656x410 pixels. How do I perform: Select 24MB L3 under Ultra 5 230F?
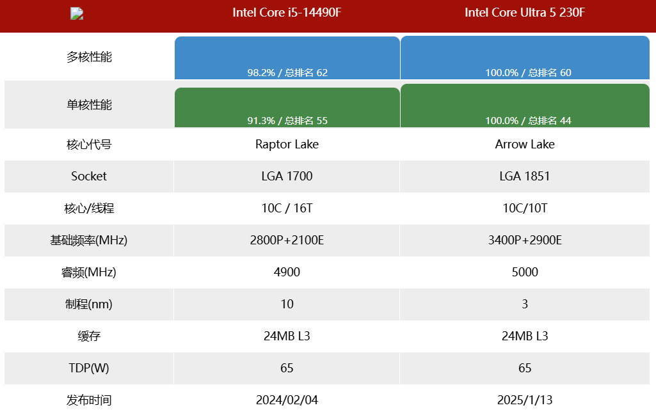[x=525, y=336]
